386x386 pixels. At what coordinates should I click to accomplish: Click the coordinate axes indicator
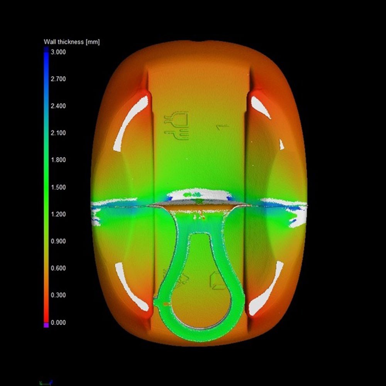tap(46, 383)
